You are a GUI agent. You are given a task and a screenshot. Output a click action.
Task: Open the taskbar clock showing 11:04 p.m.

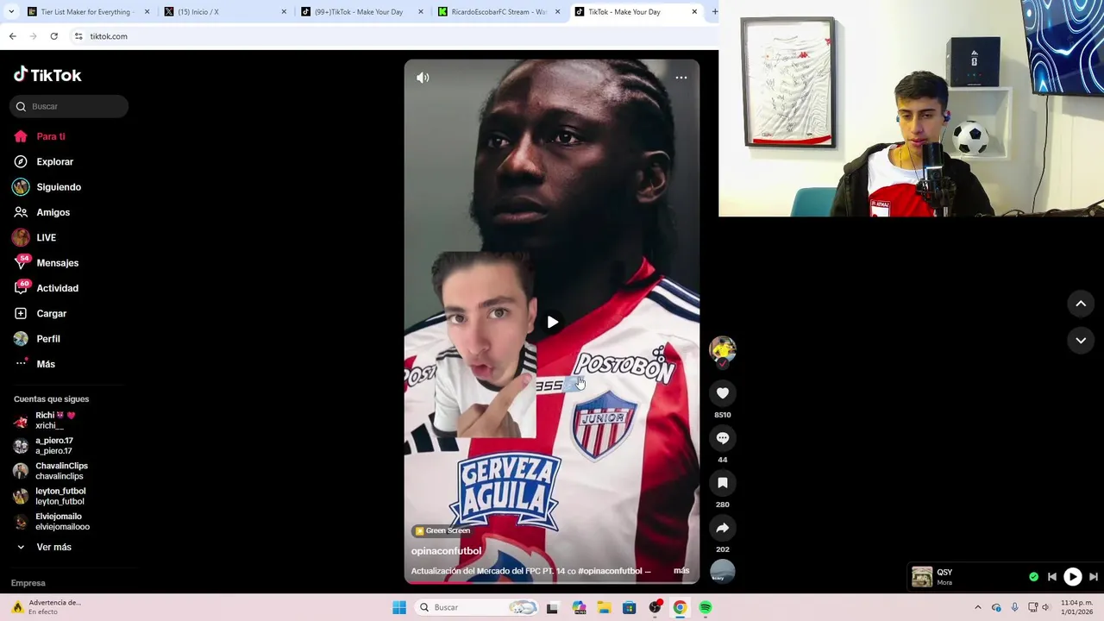point(1076,607)
